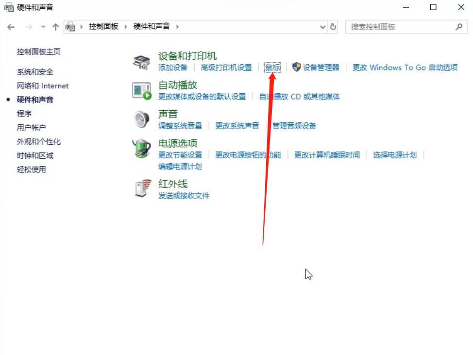
Task: Click 编辑电源计划
Action: coord(180,167)
